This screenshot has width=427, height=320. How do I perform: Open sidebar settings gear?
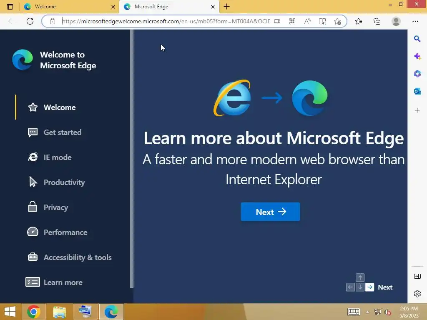pos(417,294)
